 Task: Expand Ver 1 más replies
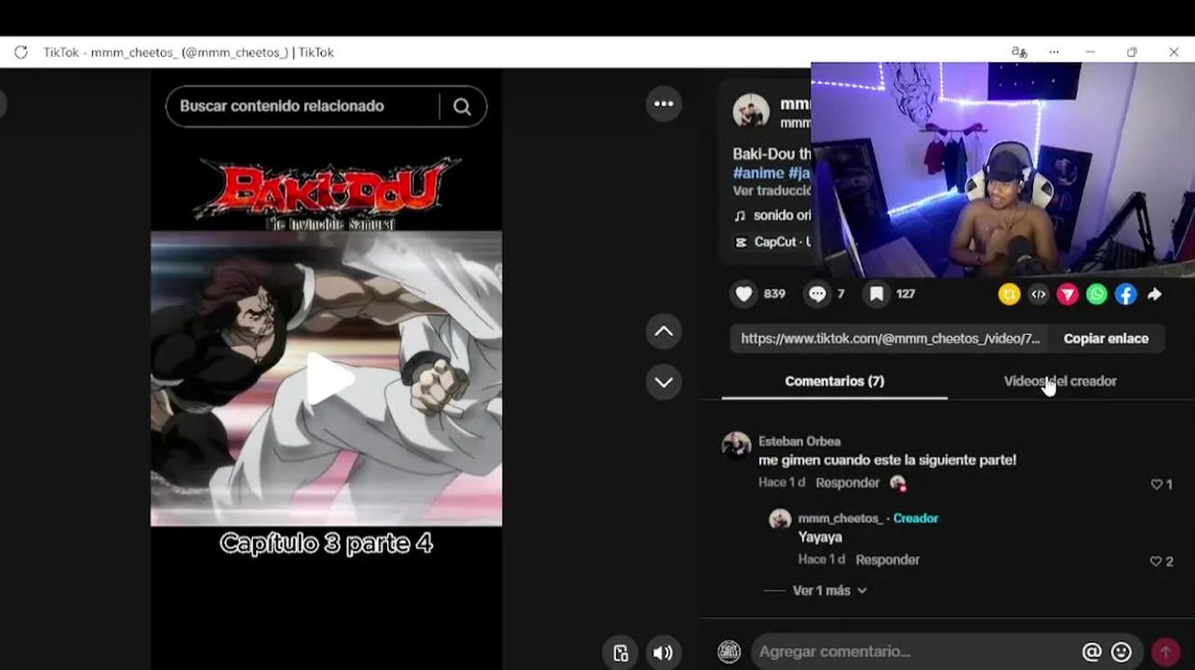click(x=829, y=590)
